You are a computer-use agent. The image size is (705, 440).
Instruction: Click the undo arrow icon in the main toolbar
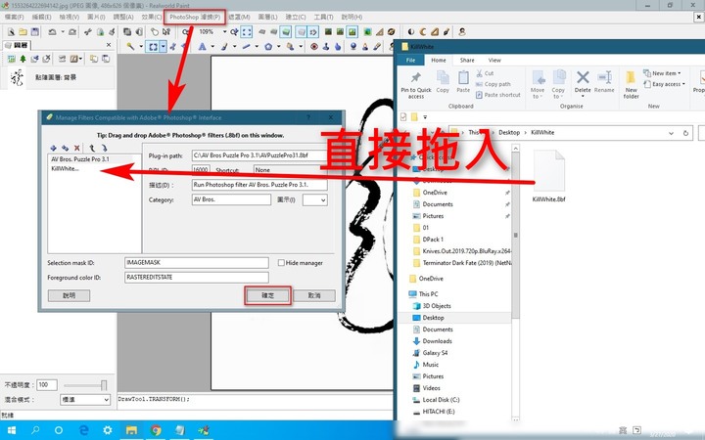pyautogui.click(x=53, y=32)
